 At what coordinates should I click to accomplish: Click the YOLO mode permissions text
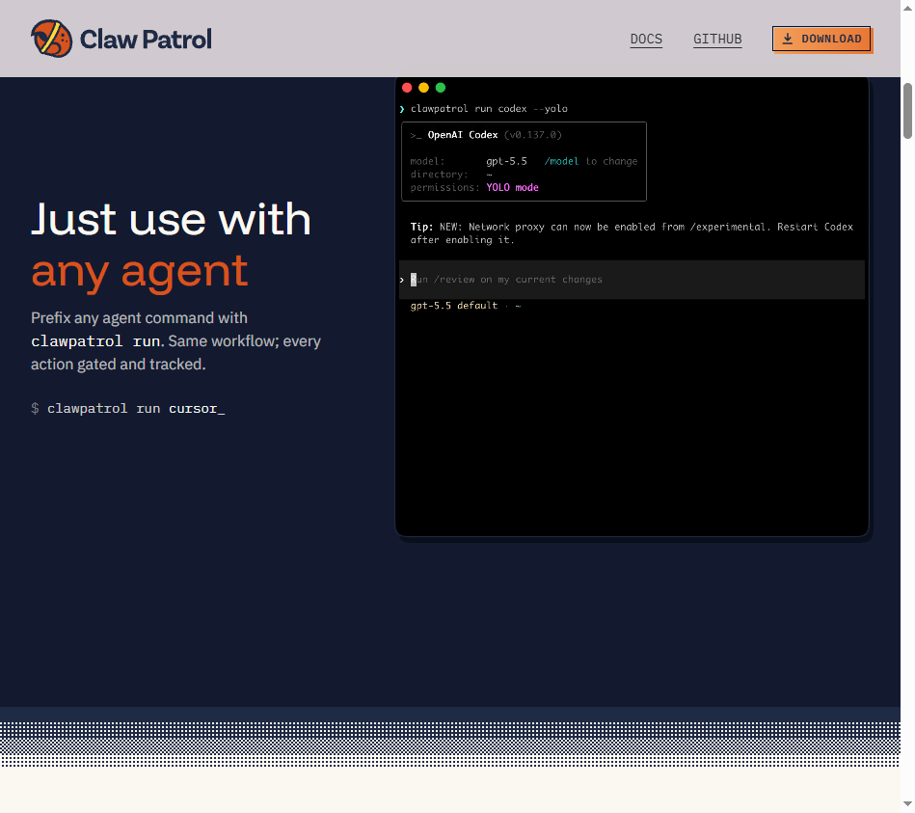512,187
